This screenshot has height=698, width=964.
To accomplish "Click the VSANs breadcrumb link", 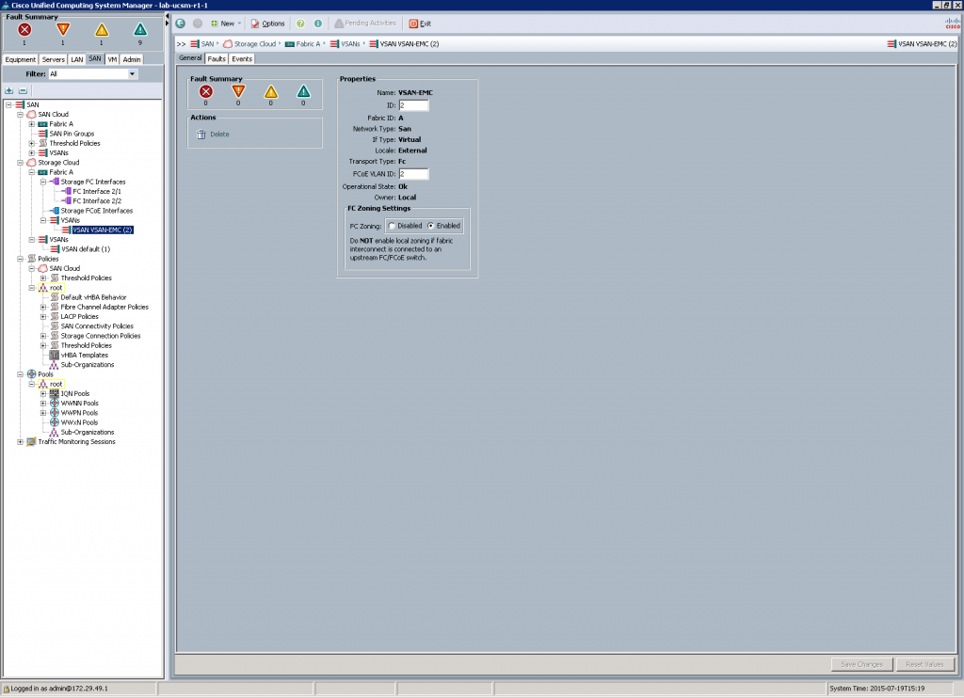I will pos(350,43).
